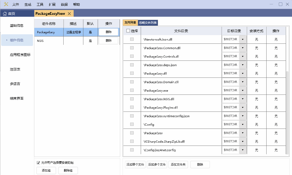
Task: Select the \ICSharpCode.SharpZipLib.dll file entry
Action: point(164,141)
